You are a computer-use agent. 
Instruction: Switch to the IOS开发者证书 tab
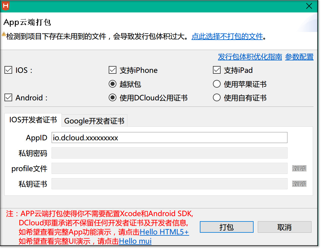[33, 120]
